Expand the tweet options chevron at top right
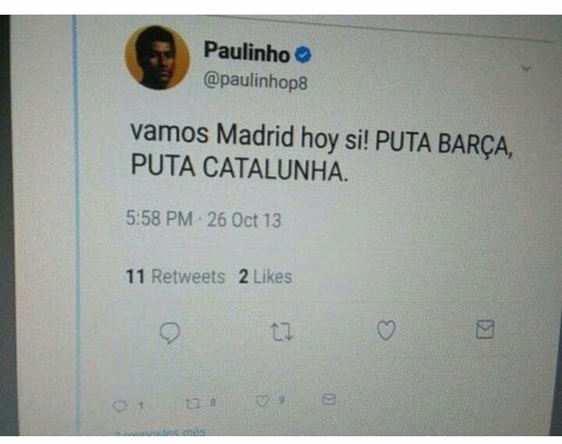Image resolution: width=562 pixels, height=444 pixels. [526, 68]
